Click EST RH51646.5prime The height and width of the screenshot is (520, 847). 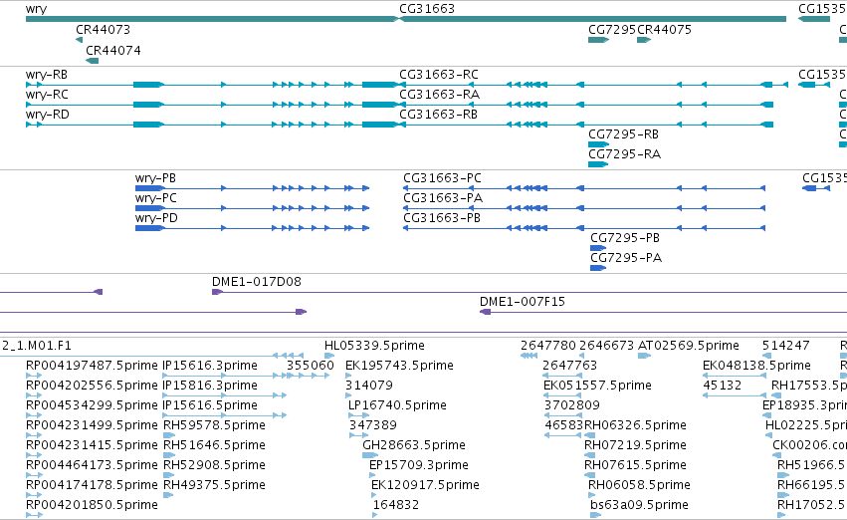click(x=214, y=445)
